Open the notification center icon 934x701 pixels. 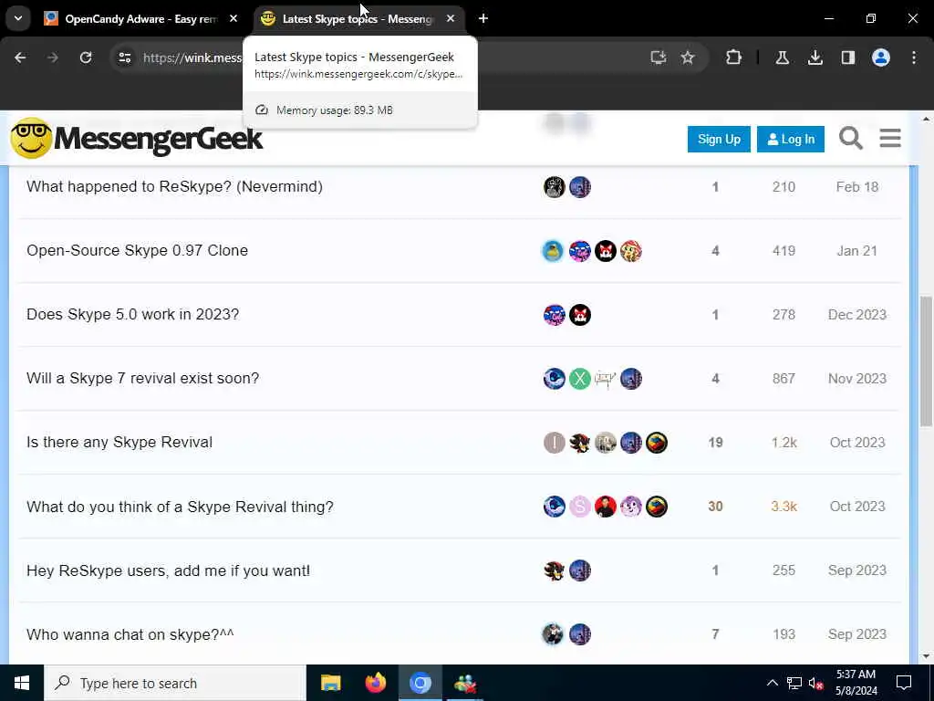click(x=904, y=683)
